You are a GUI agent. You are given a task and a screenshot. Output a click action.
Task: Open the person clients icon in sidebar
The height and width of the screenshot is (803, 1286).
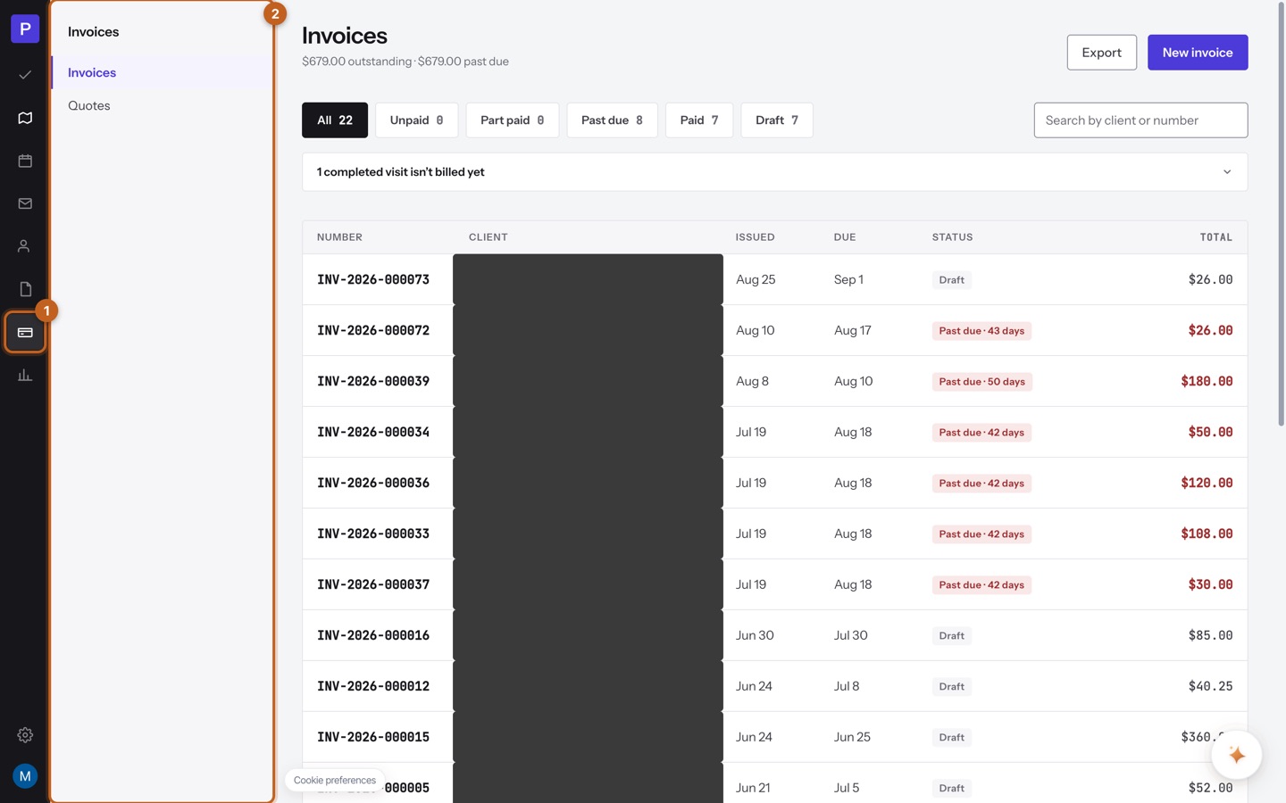pos(25,246)
